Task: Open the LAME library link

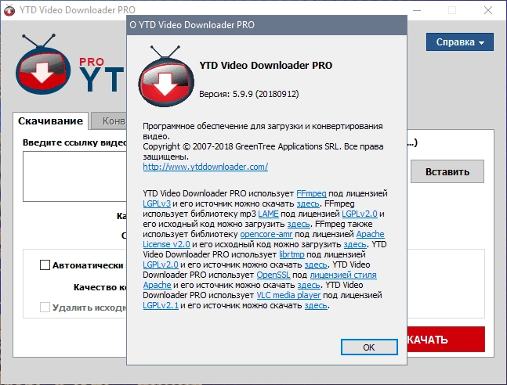Action: (x=268, y=214)
